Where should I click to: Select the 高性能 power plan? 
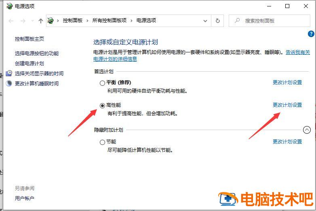[x=102, y=105]
